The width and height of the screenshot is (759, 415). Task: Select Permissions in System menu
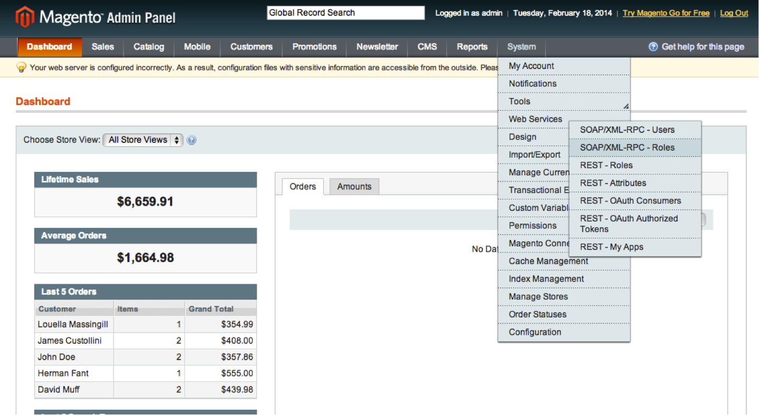pyautogui.click(x=534, y=226)
